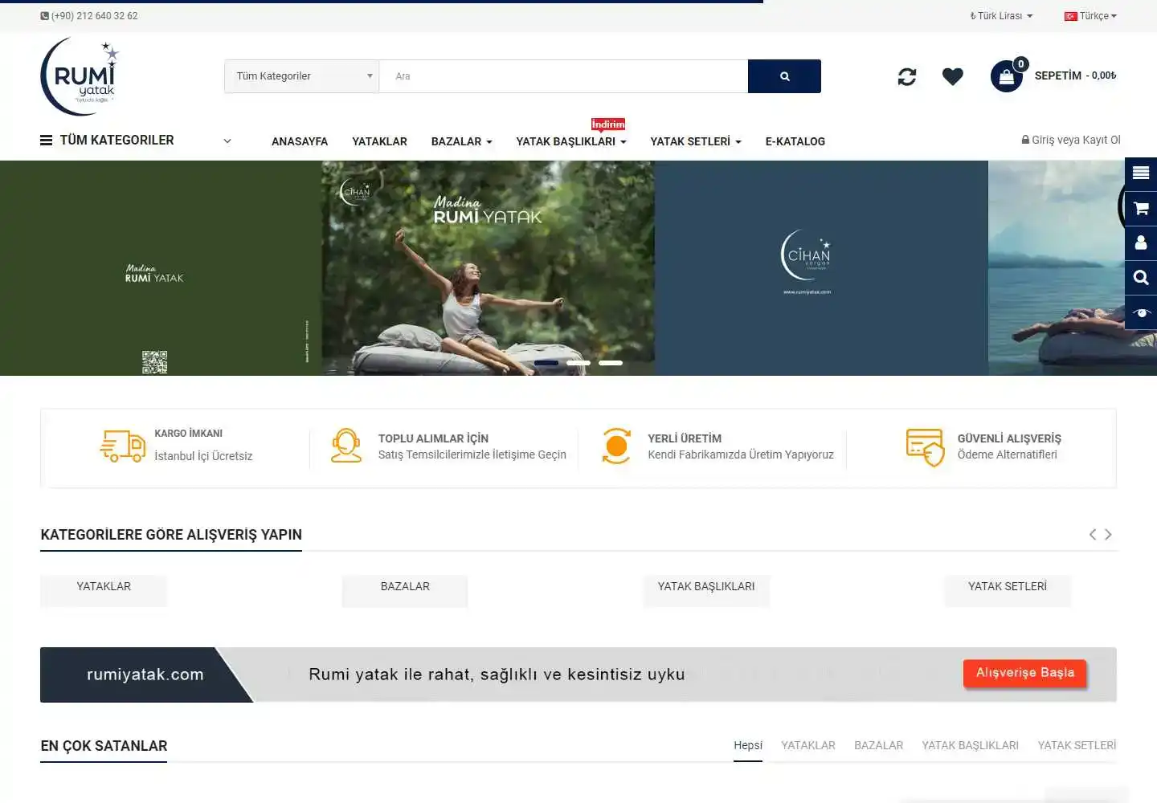Click the Yerli Üretim orange circle icon
The height and width of the screenshot is (803, 1157).
tap(616, 446)
